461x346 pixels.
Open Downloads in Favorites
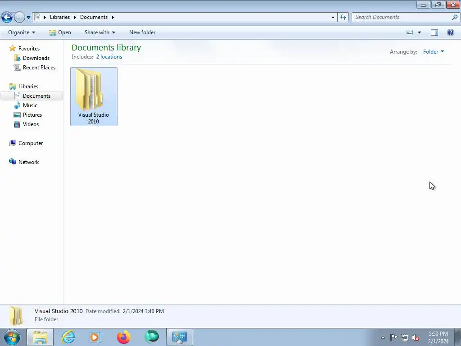point(36,58)
